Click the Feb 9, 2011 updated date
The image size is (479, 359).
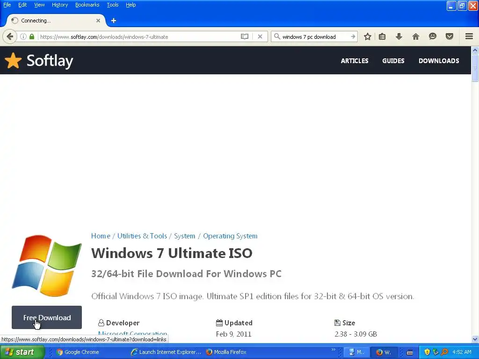pos(233,334)
